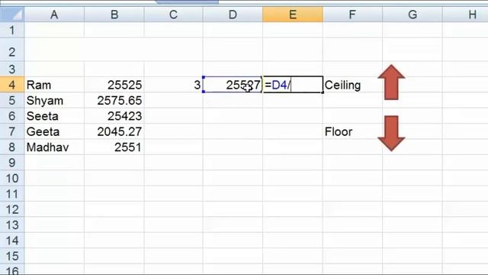Click the Ceiling label cell

tap(352, 85)
